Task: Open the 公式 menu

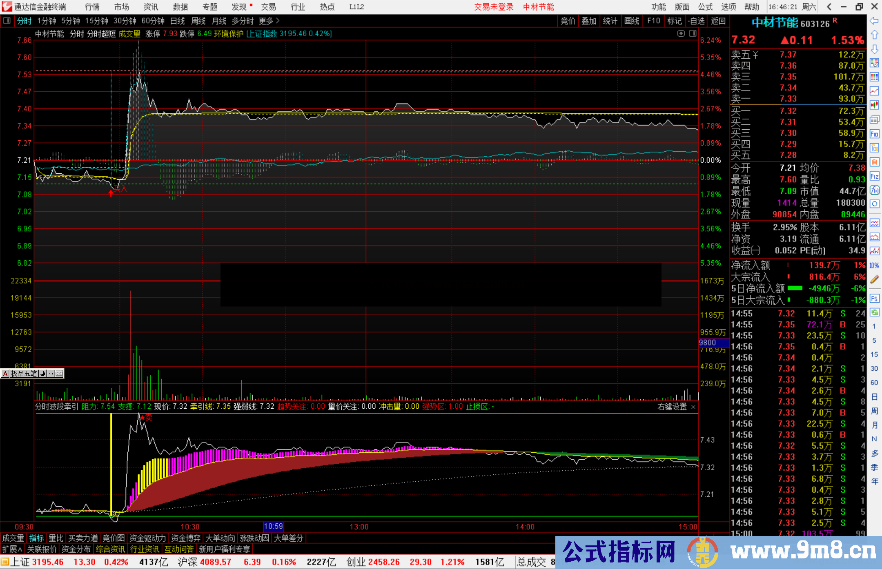Action: coord(705,7)
